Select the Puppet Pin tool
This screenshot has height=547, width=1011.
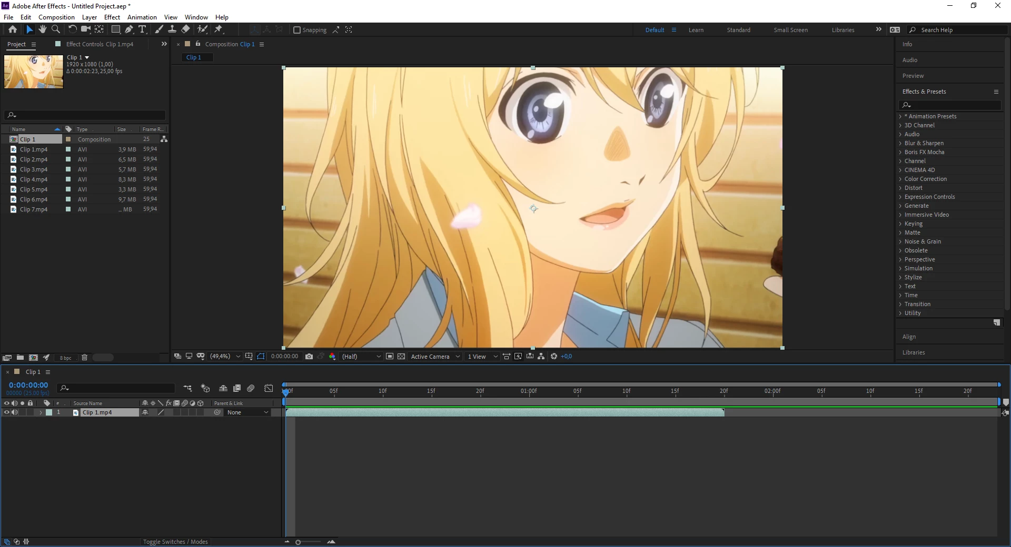tap(219, 29)
